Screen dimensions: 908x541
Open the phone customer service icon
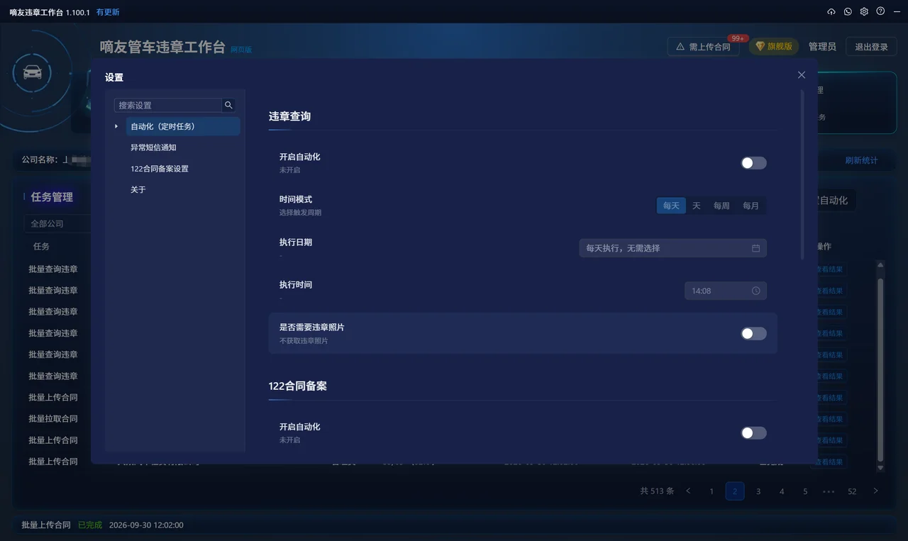coord(848,12)
